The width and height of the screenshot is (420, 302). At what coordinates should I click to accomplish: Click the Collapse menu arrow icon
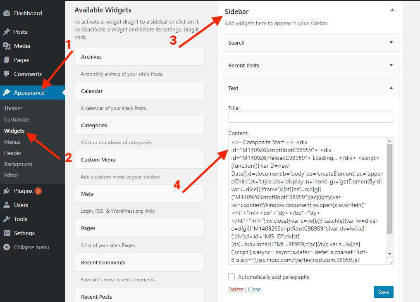click(7, 247)
